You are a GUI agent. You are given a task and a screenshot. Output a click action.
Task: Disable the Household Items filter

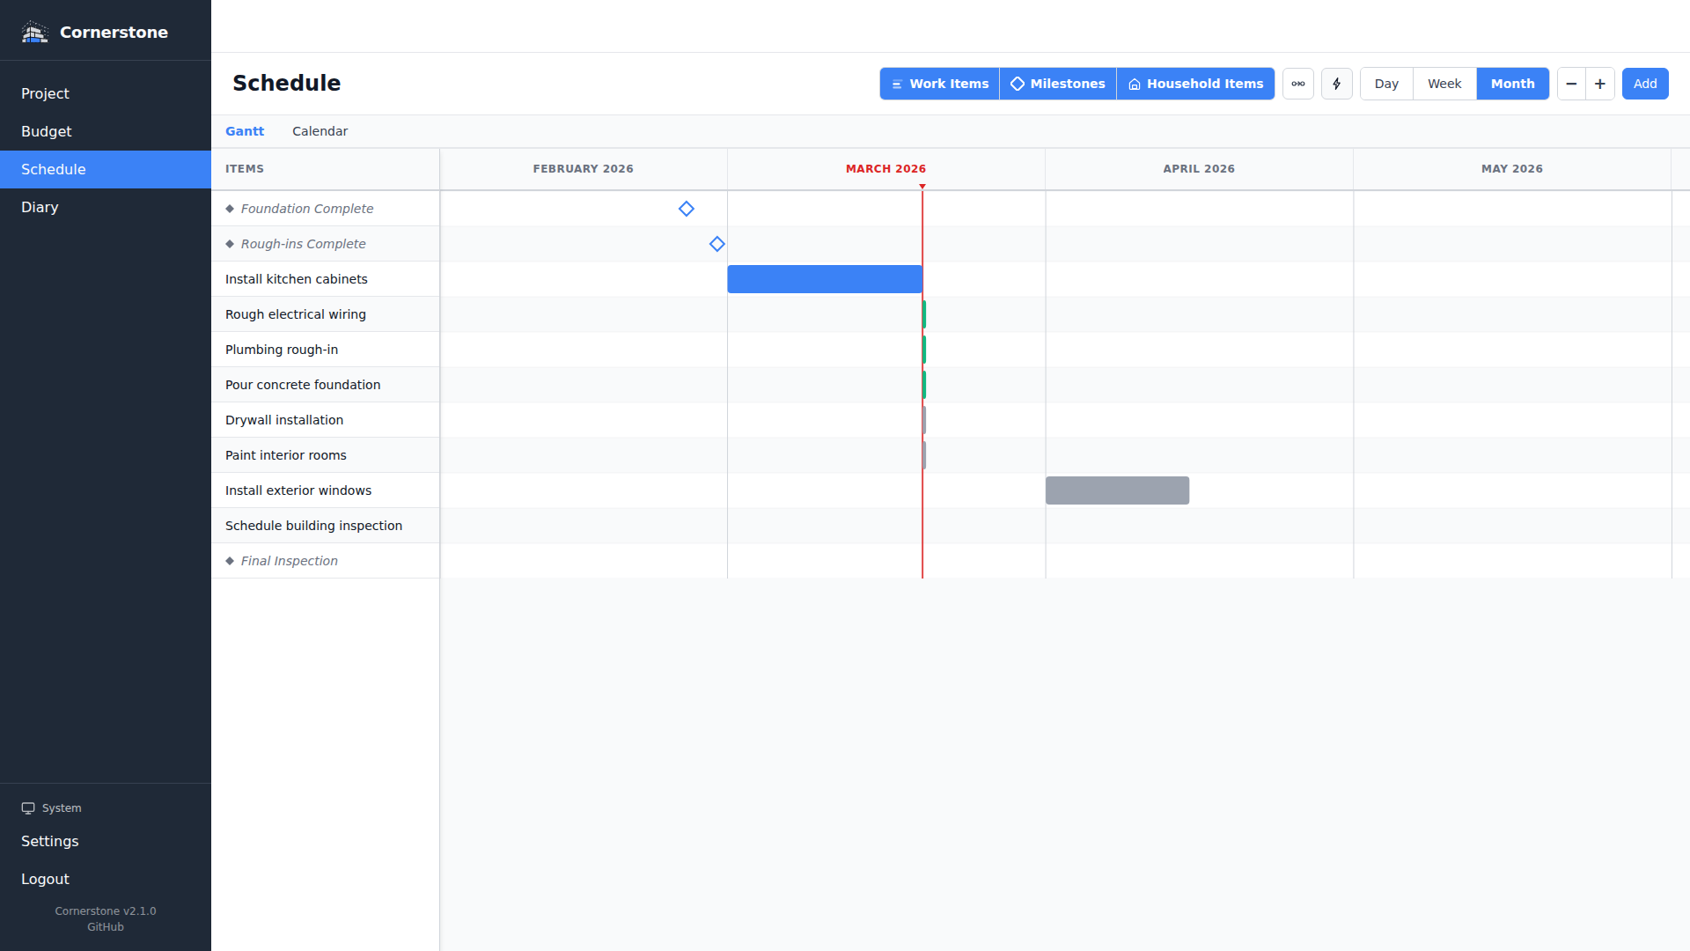1195,84
